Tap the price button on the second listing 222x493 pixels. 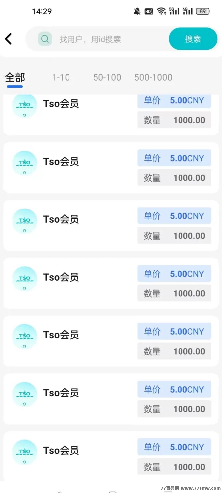174,158
